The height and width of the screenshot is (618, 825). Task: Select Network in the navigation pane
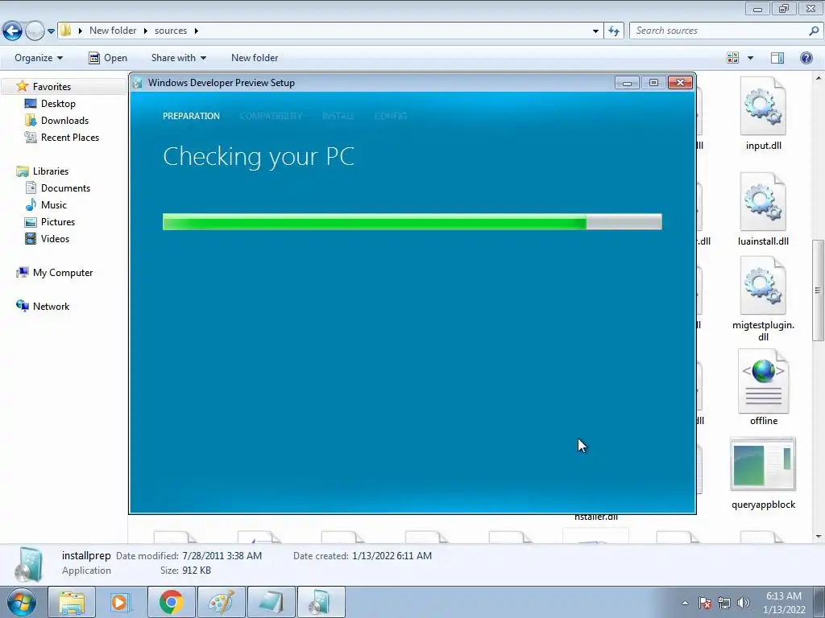pos(51,306)
